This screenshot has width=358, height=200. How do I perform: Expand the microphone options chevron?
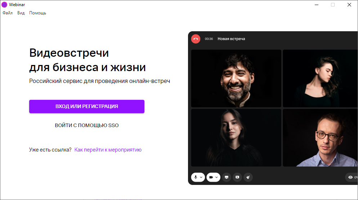[201, 177]
